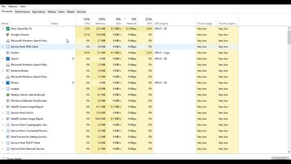The image size is (291, 164).
Task: Click the Service Host: DHCP Client icon
Action: (8, 143)
